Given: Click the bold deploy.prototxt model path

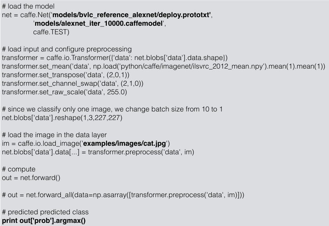Looking at the screenshot, I should click(131, 15).
